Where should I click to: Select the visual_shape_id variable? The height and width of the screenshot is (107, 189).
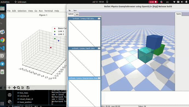[26, 99]
